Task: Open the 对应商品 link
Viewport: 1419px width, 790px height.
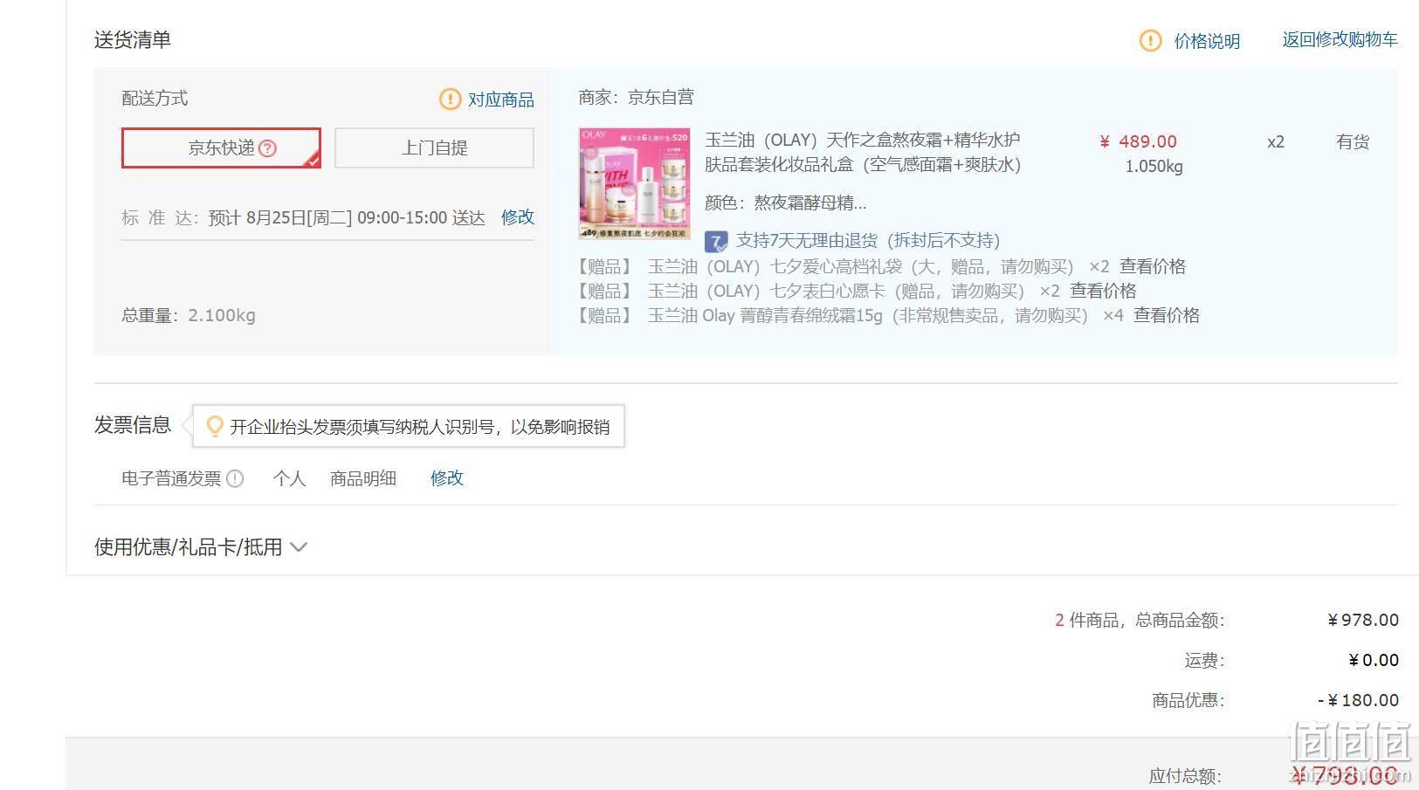Action: point(501,100)
